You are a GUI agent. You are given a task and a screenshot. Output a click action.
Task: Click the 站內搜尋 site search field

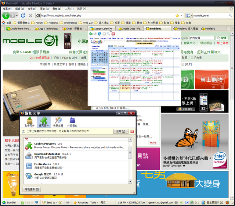tap(202, 38)
